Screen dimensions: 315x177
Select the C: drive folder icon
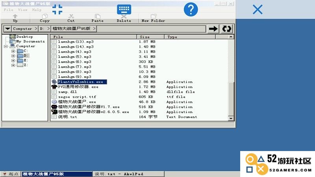click(20, 51)
